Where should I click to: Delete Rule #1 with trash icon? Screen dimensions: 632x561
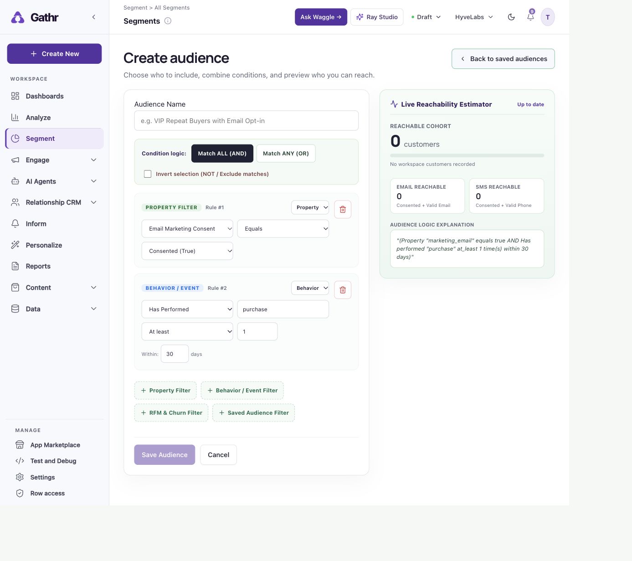click(343, 210)
